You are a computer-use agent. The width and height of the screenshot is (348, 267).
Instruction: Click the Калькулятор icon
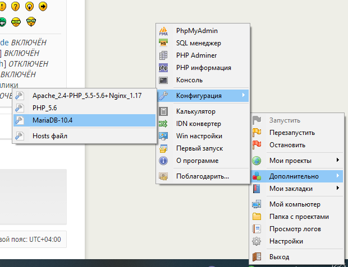(164, 111)
